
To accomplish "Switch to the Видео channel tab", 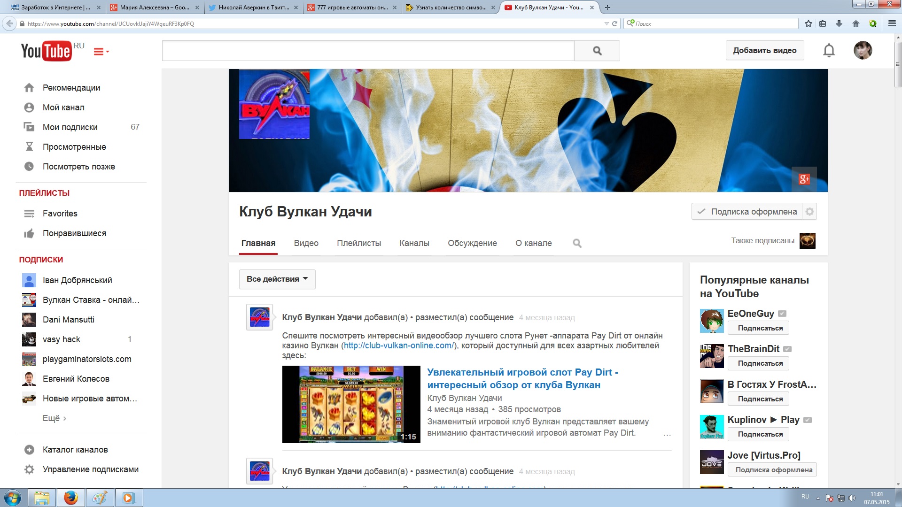I will coord(306,243).
